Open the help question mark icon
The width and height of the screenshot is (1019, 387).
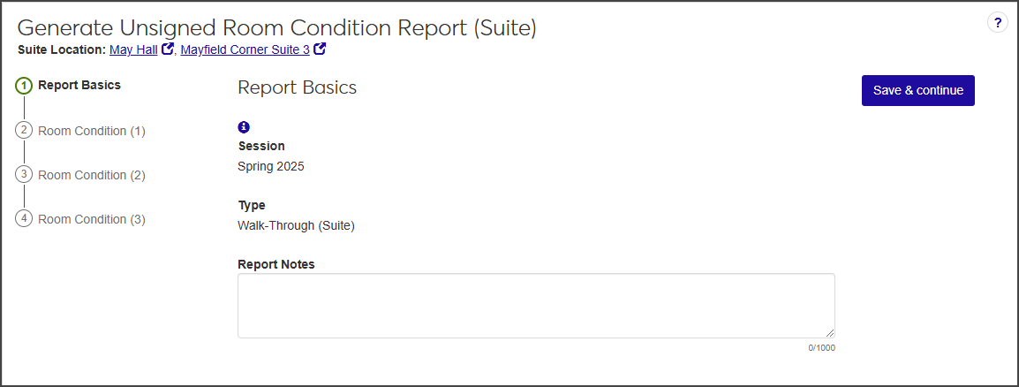998,23
